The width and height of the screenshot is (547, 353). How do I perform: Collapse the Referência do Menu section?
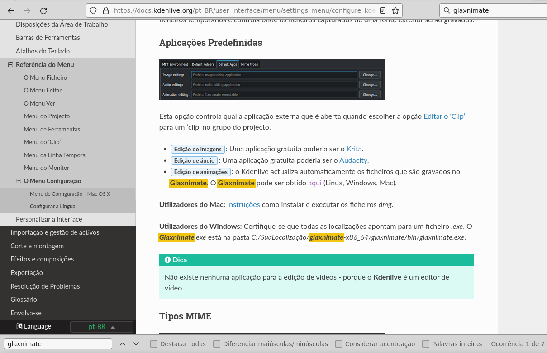[11, 65]
